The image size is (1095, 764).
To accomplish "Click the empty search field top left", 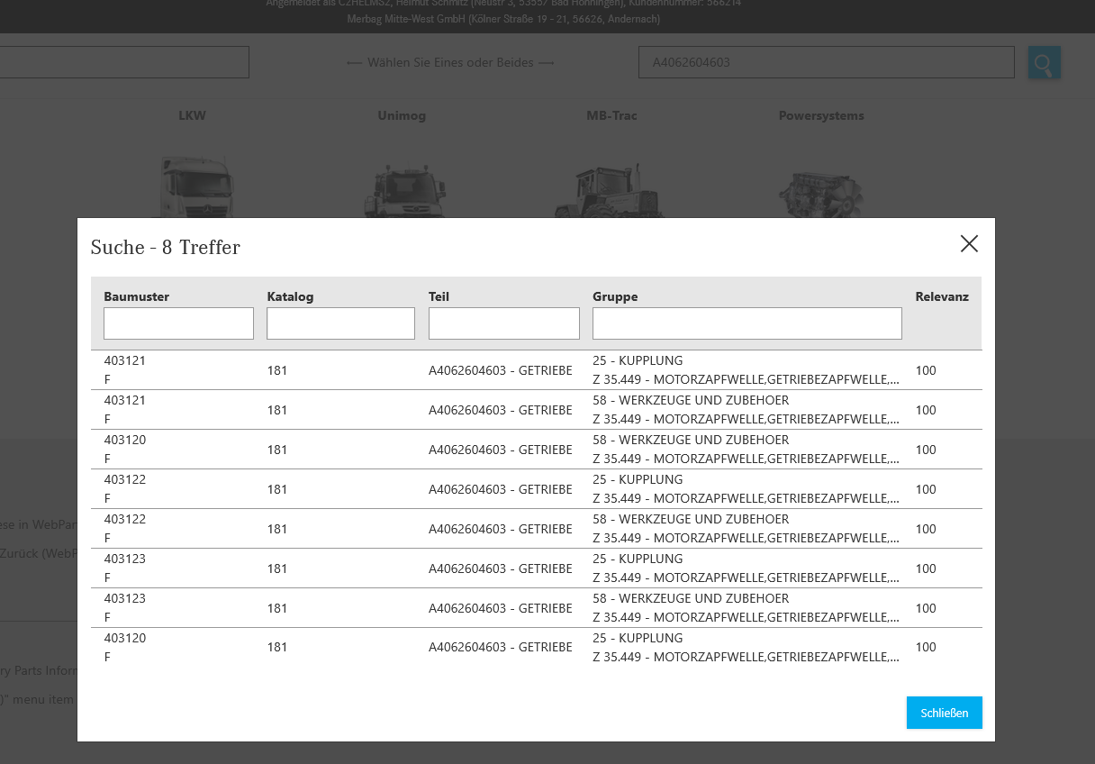I will [x=124, y=62].
